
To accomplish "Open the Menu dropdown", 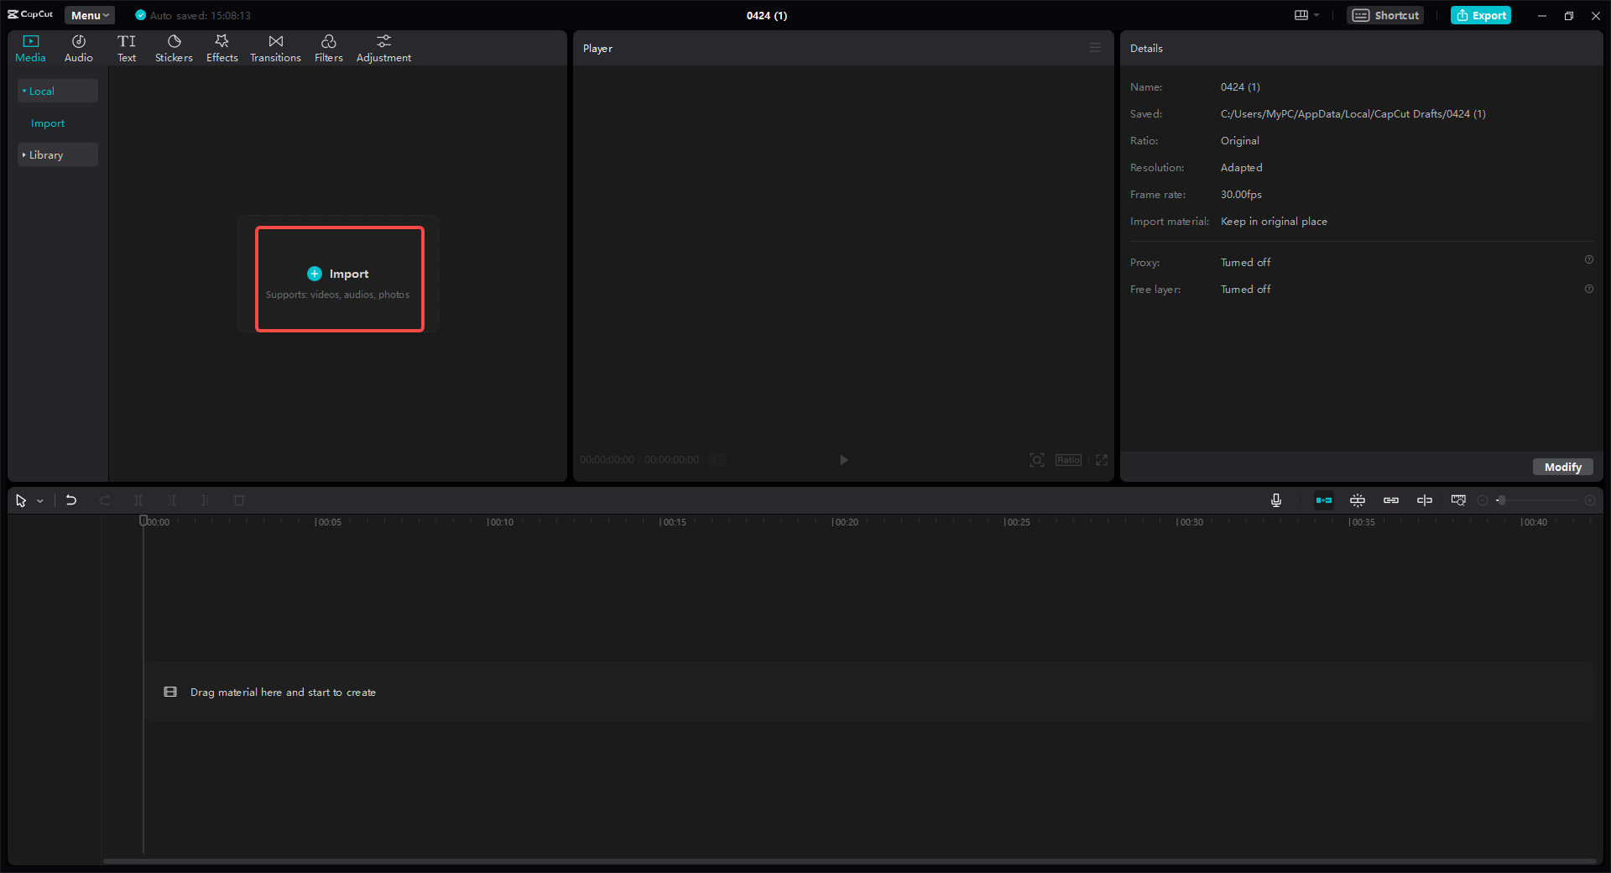I will pyautogui.click(x=88, y=14).
